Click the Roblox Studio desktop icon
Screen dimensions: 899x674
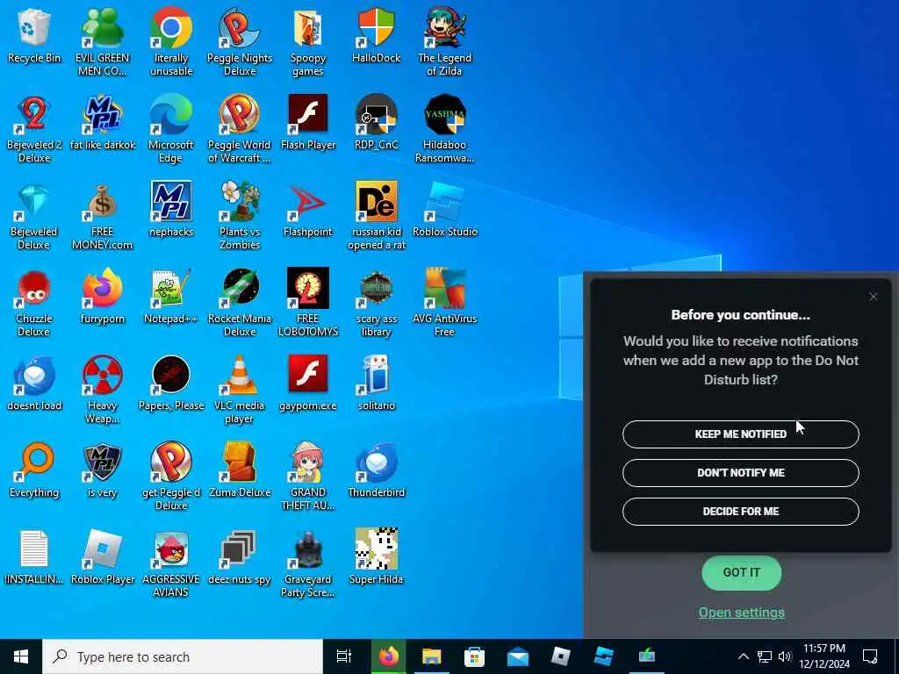(445, 201)
